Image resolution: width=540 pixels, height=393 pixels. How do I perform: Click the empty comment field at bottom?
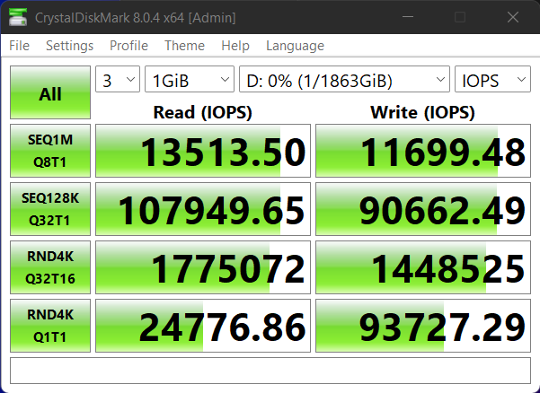[270, 370]
